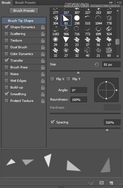This screenshot has width=123, height=188.
Task: Click the restore original size icon
Action: 97,64
